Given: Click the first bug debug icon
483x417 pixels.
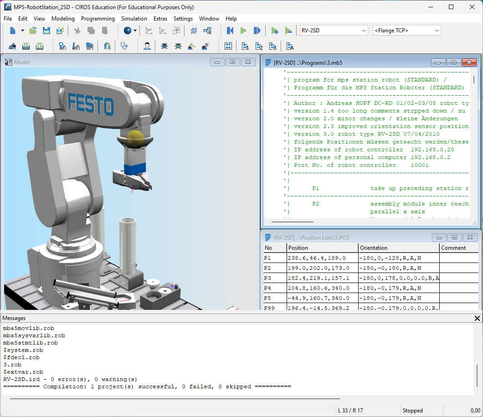Looking at the screenshot, I should pyautogui.click(x=164, y=46).
